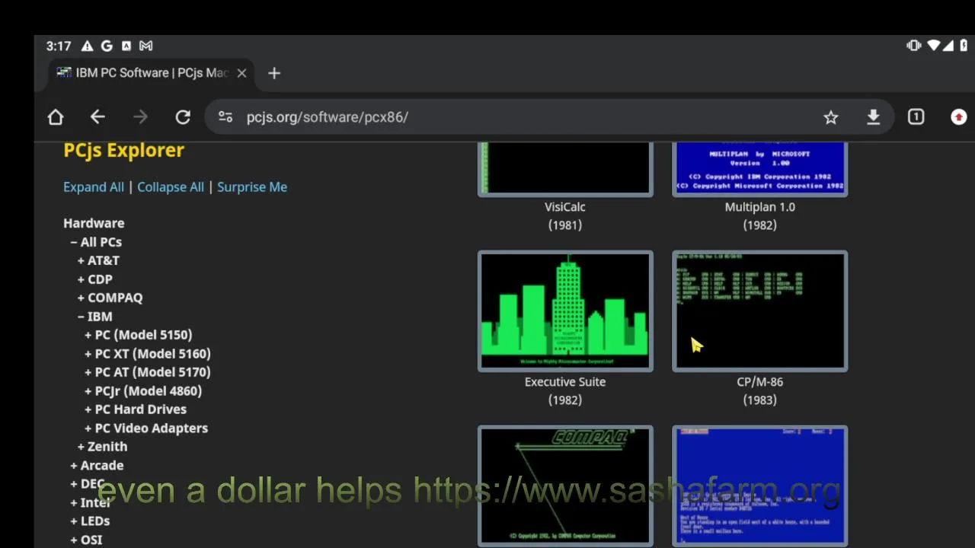Expand PC (Model 5150) node
Image resolution: width=975 pixels, height=548 pixels.
[138, 335]
